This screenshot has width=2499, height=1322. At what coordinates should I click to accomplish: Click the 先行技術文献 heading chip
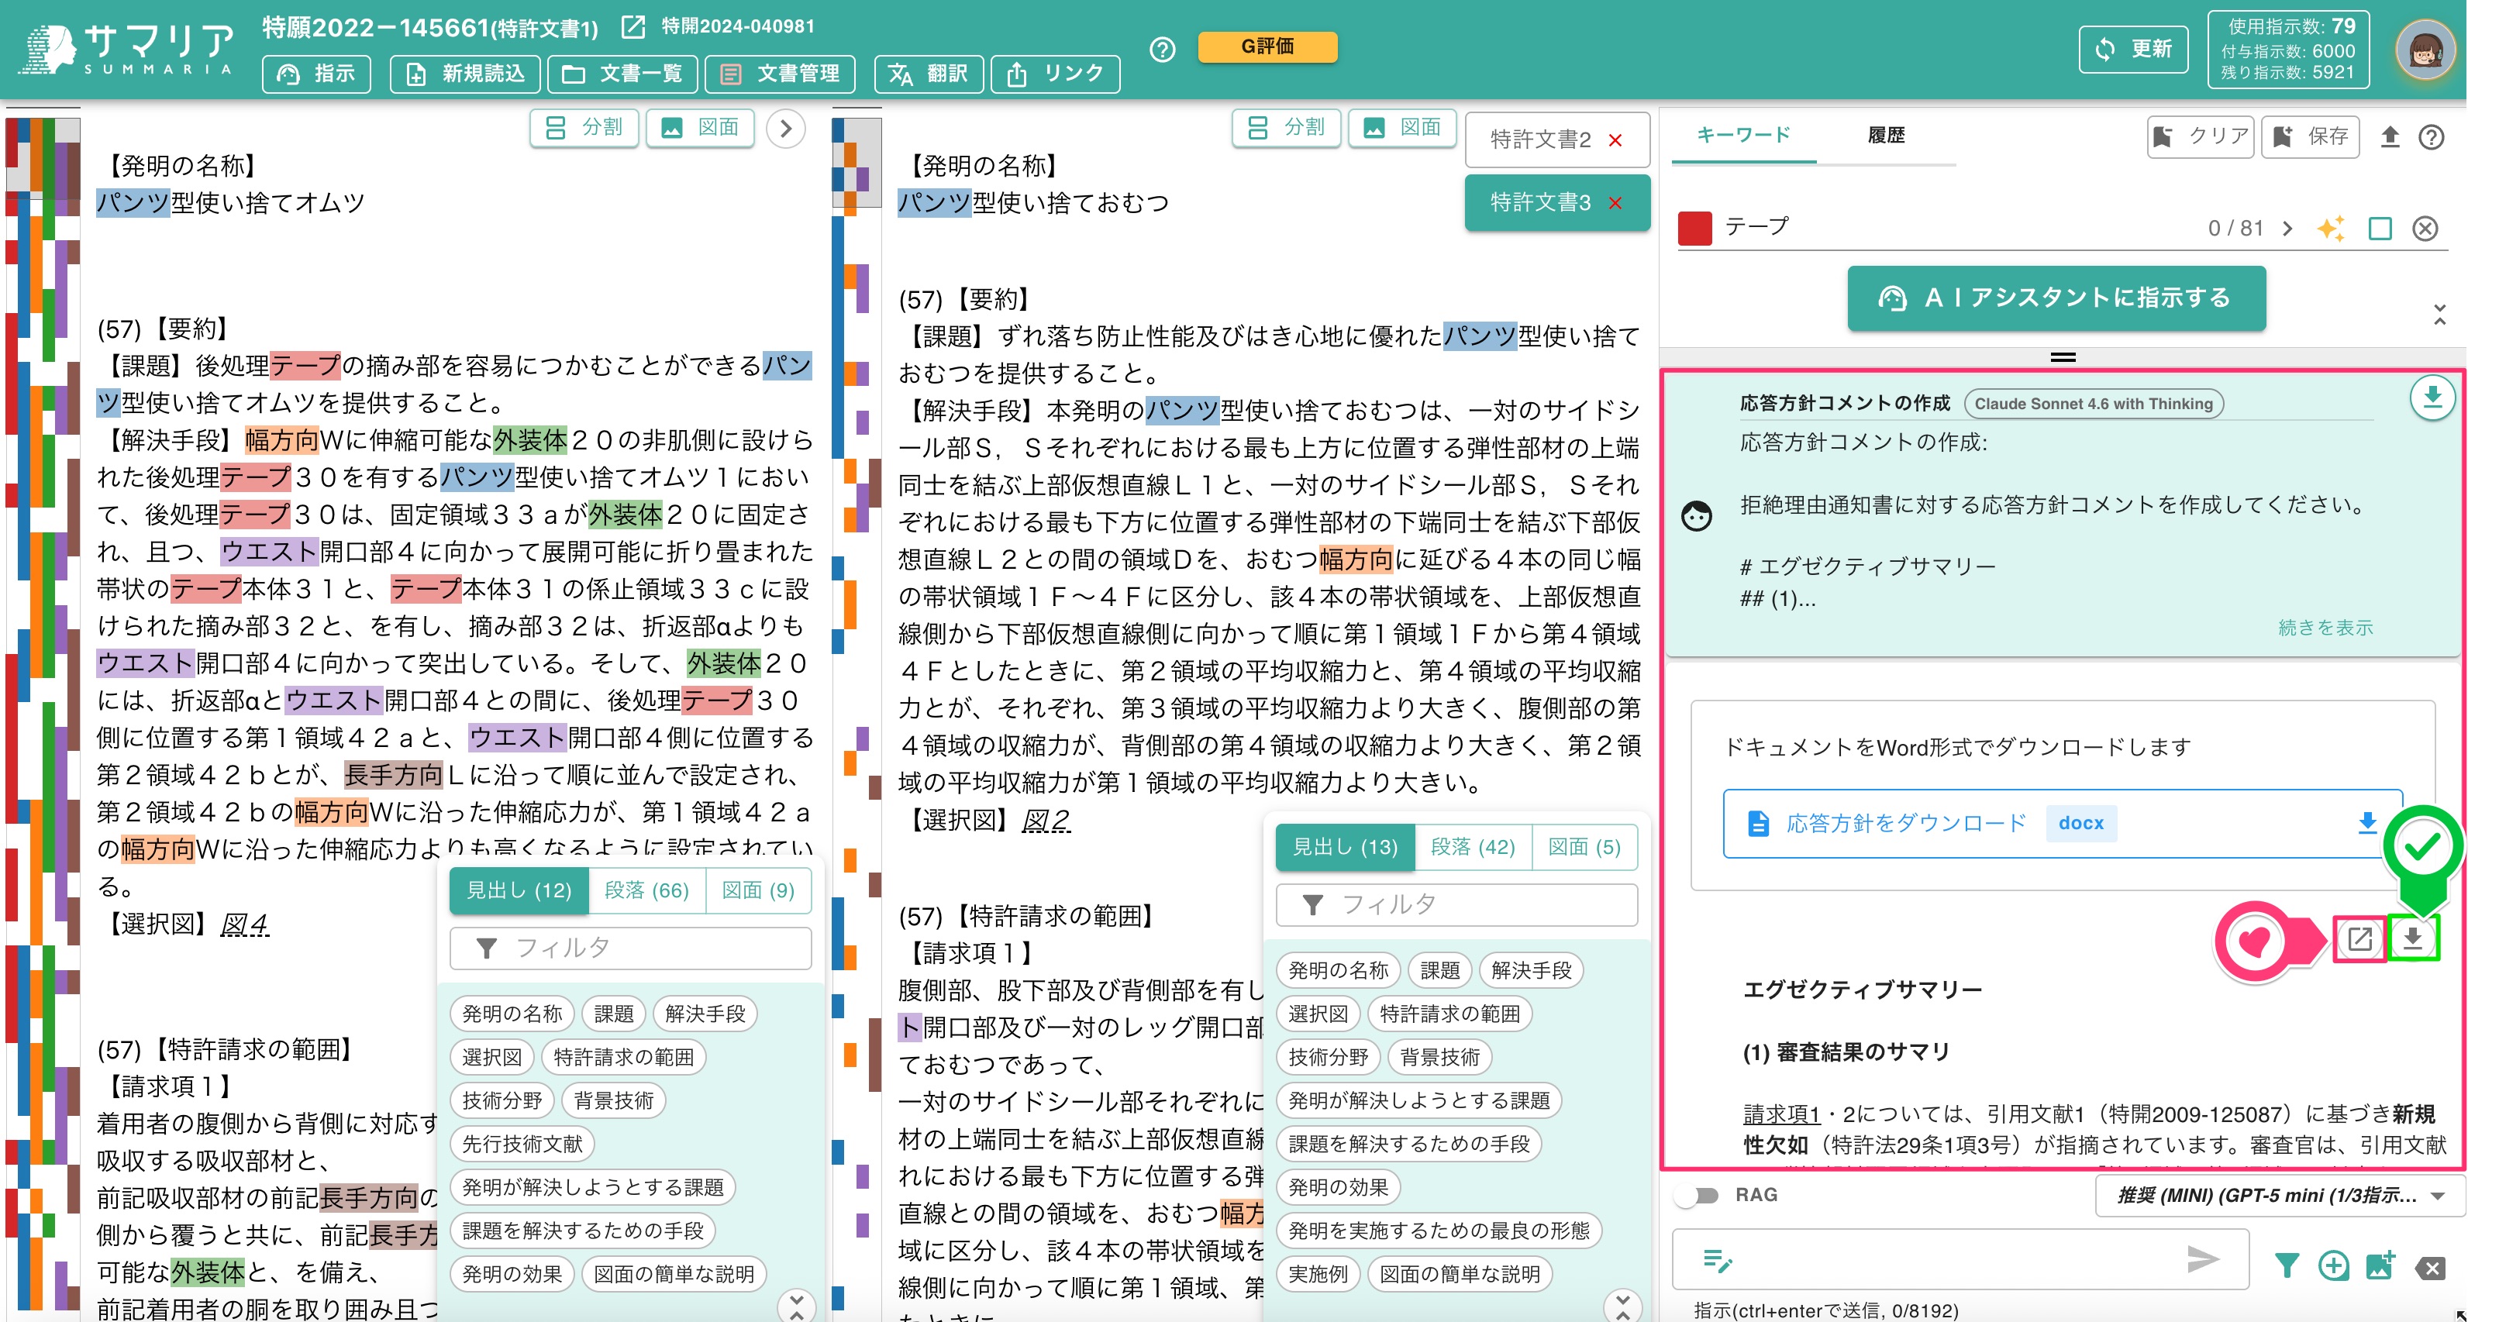[x=522, y=1145]
